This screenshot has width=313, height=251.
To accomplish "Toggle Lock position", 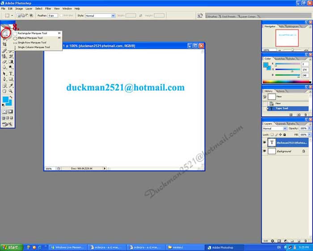I will (280, 134).
